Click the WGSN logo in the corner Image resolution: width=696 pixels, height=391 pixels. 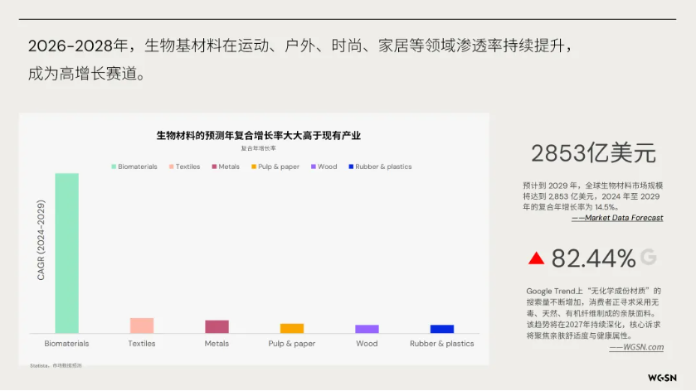(663, 376)
